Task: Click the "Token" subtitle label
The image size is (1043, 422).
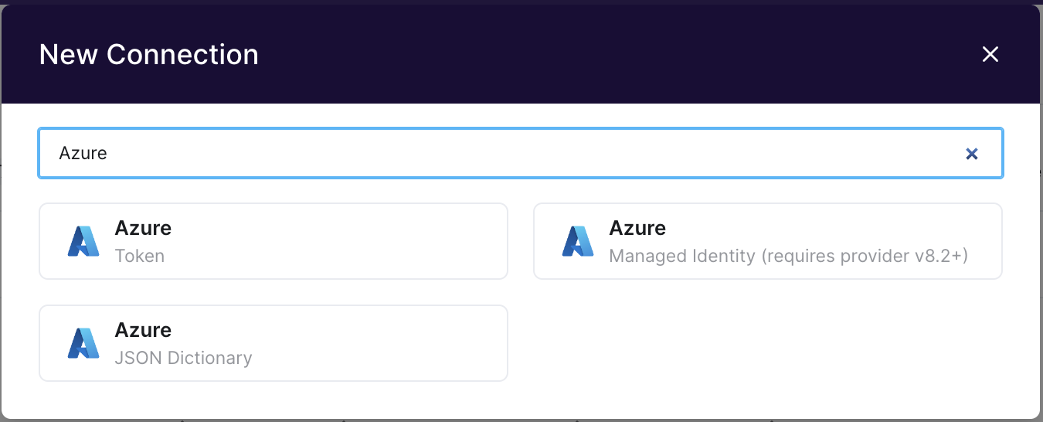Action: [x=140, y=256]
